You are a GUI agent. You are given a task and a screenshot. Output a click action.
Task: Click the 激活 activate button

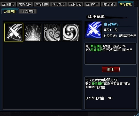111,69
